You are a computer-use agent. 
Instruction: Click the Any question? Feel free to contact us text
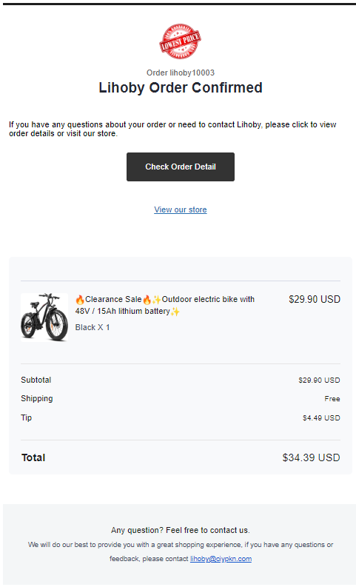click(181, 530)
